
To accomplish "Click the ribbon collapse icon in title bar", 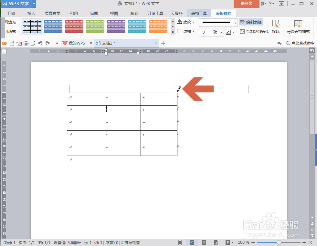I will click(x=281, y=4).
